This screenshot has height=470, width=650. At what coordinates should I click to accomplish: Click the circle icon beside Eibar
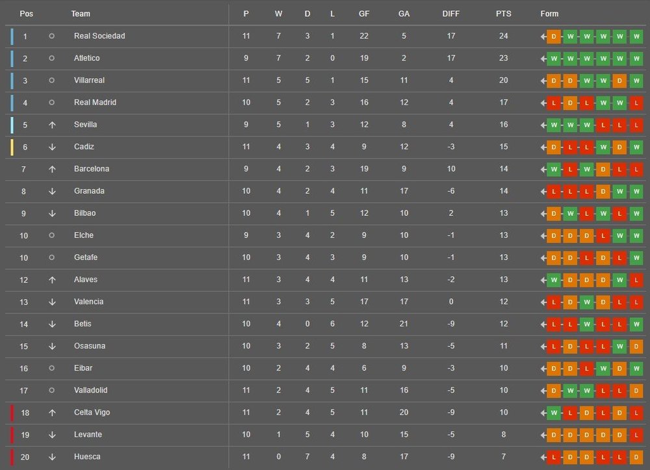pos(52,368)
